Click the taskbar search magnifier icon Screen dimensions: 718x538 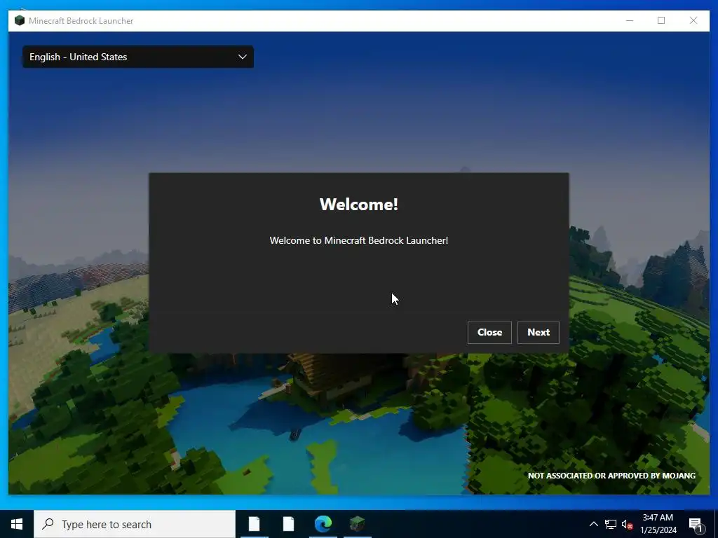(x=48, y=524)
